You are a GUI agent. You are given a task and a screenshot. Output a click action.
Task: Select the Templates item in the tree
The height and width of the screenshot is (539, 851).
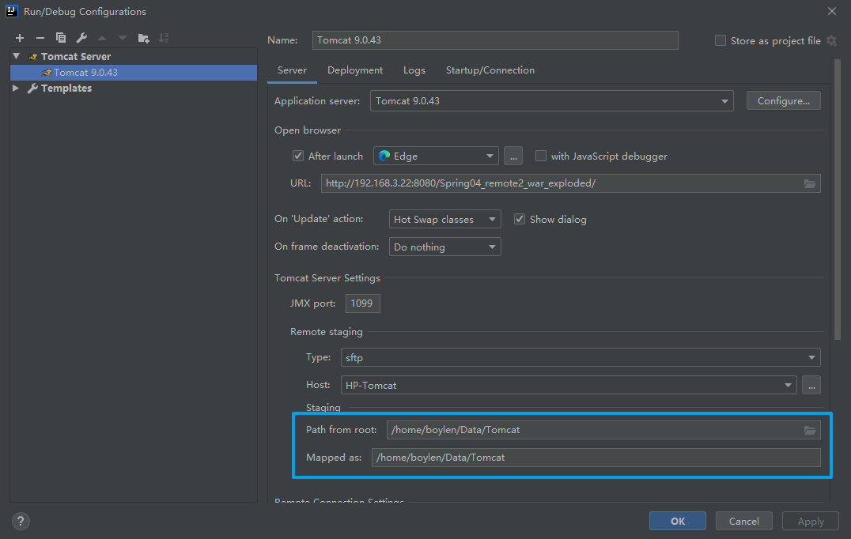66,88
